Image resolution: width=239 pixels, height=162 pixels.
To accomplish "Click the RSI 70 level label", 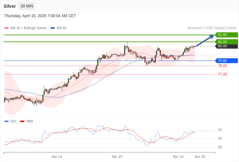I will (220, 130).
